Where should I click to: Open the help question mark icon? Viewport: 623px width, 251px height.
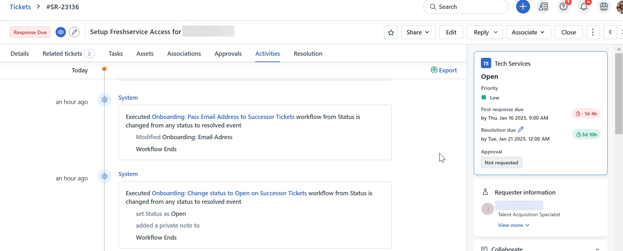pyautogui.click(x=564, y=7)
